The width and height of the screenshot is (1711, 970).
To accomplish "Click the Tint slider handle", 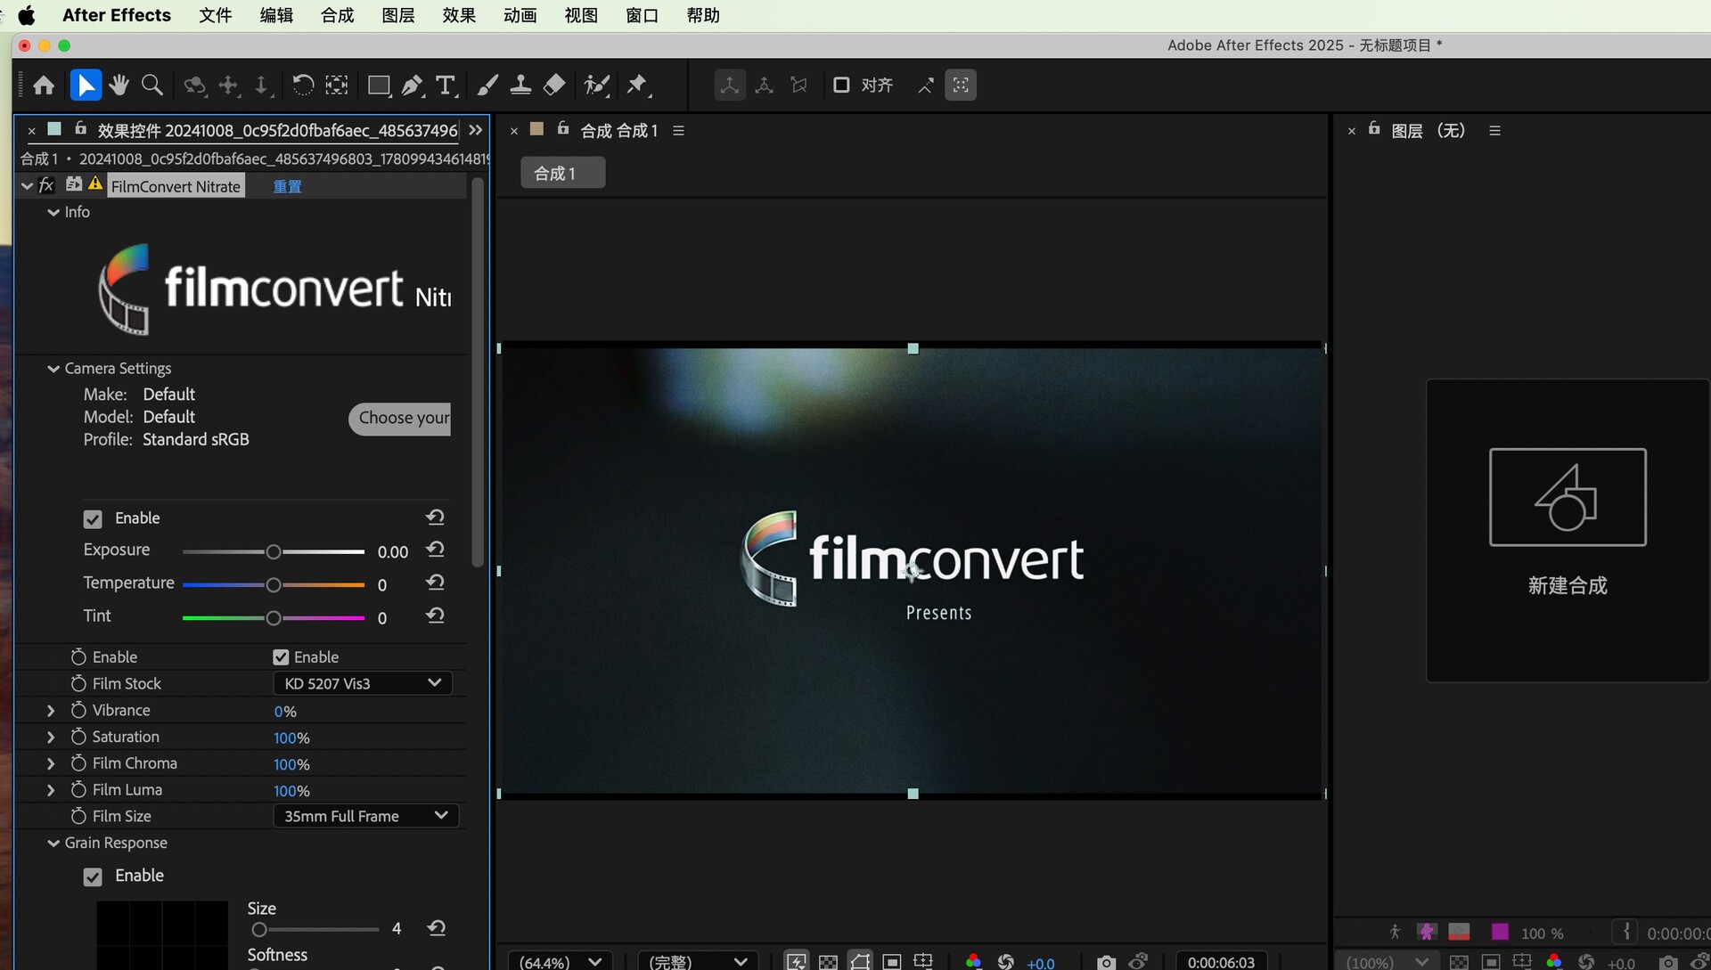I will pos(274,618).
